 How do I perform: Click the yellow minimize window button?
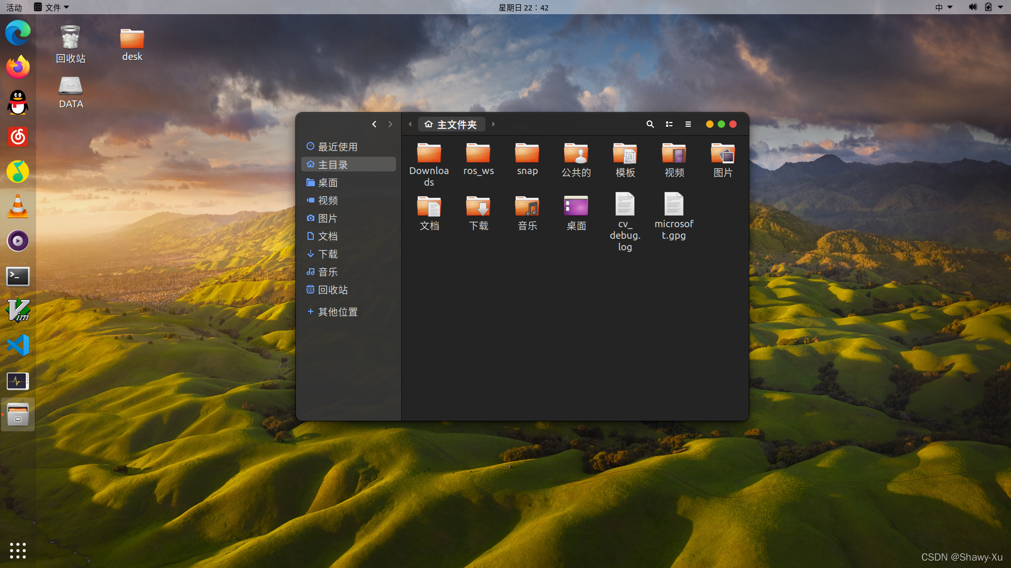click(x=710, y=124)
